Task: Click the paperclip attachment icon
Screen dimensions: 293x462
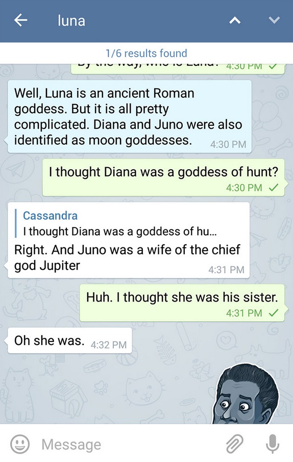Action: click(x=234, y=444)
